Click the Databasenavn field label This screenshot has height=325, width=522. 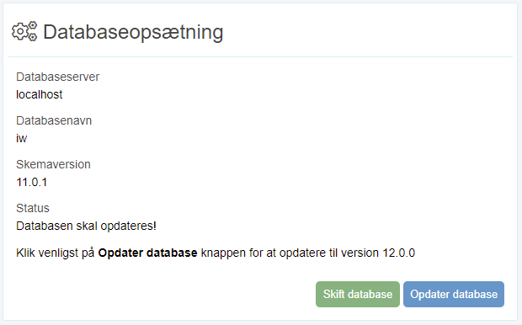54,120
